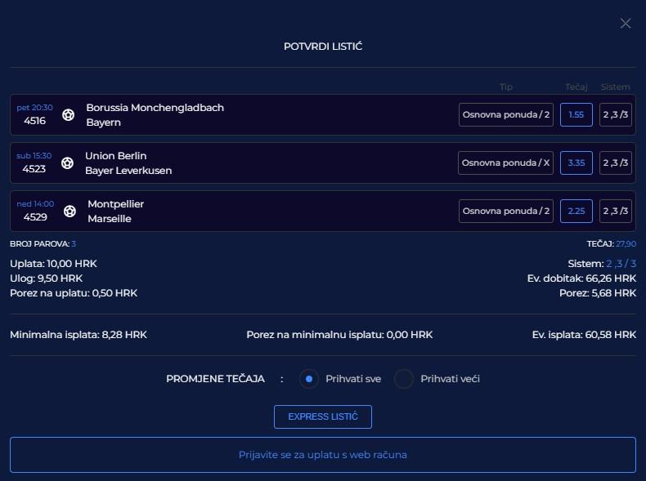The image size is (646, 481).
Task: Click the 2.25 odds box for Marseille
Action: coord(576,211)
